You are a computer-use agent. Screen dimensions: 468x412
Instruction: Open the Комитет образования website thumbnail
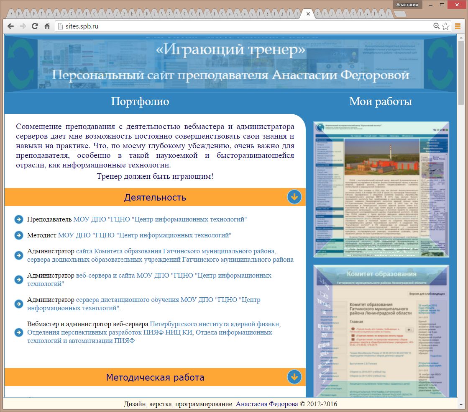click(x=381, y=331)
